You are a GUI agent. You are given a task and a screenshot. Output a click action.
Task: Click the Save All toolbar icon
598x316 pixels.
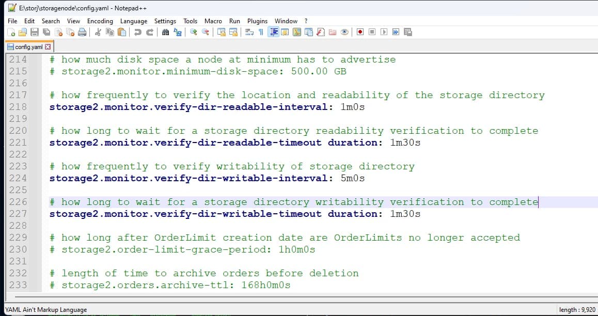46,33
